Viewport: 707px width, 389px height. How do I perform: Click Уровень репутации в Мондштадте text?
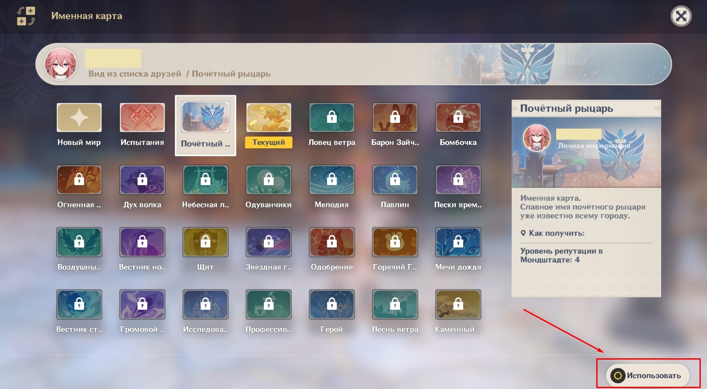562,255
